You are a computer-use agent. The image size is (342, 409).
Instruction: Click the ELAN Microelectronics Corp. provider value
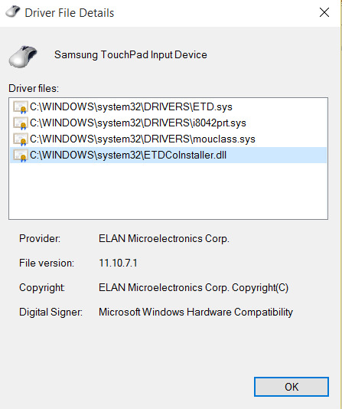pos(164,239)
